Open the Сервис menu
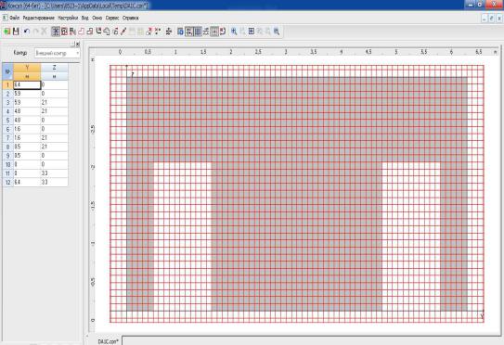 coord(112,18)
